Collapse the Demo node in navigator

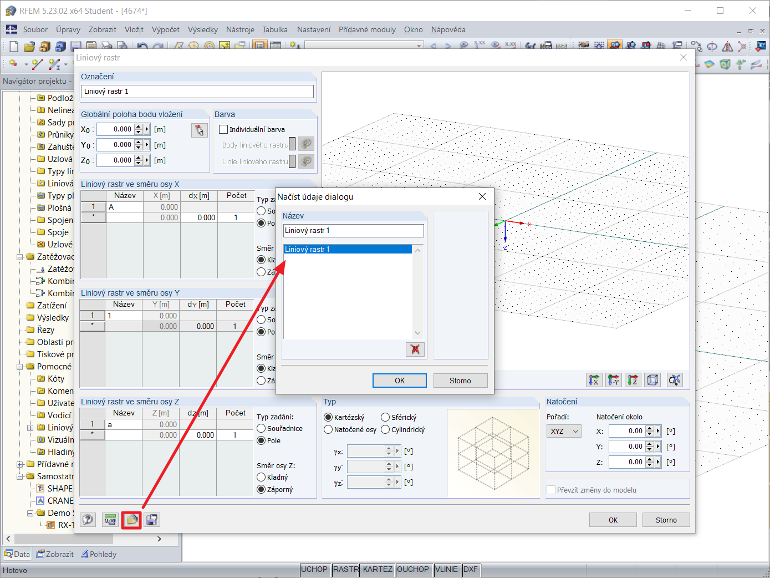[30, 513]
